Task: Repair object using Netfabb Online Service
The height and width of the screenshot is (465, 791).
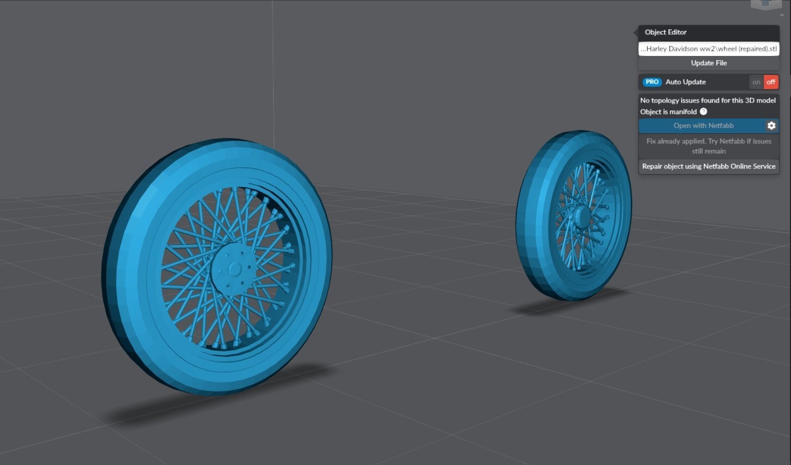Action: tap(709, 166)
